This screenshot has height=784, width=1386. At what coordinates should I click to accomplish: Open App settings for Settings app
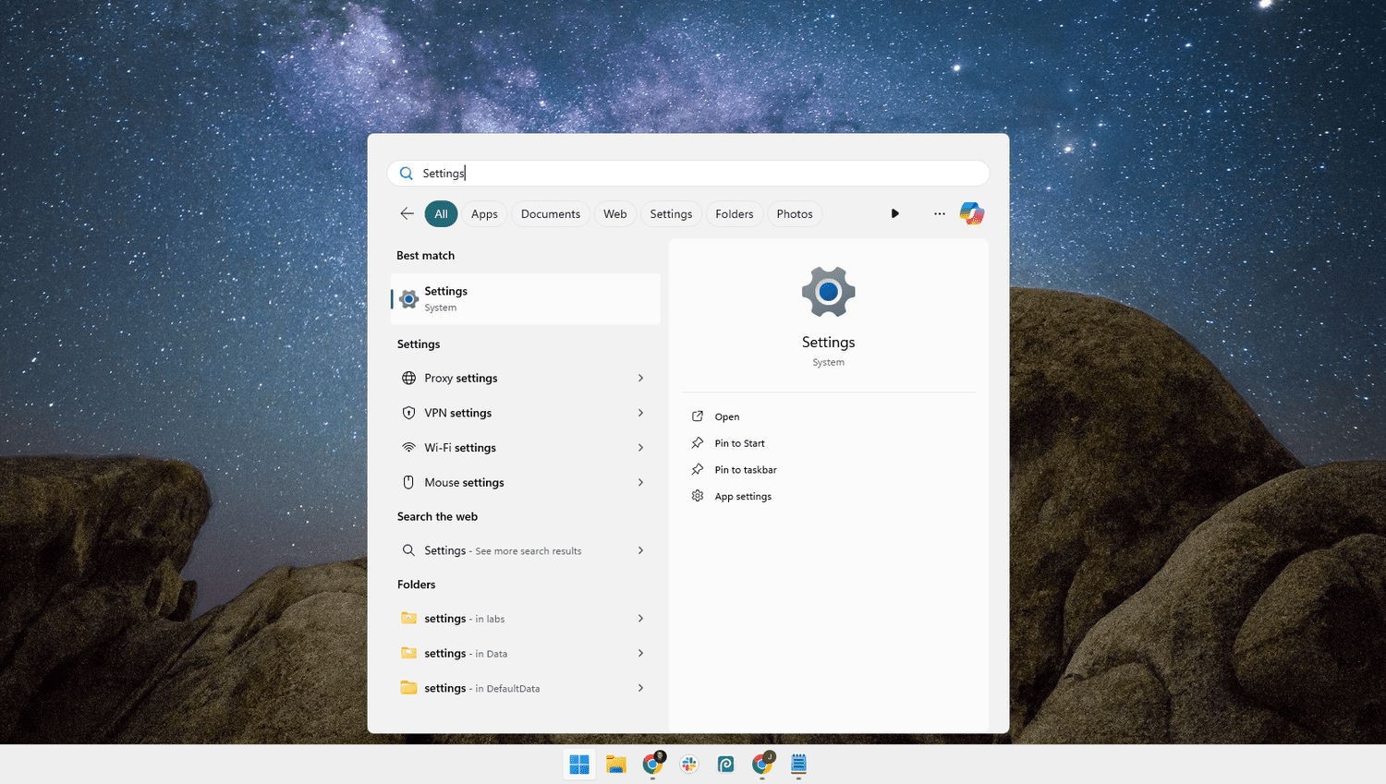coord(742,497)
